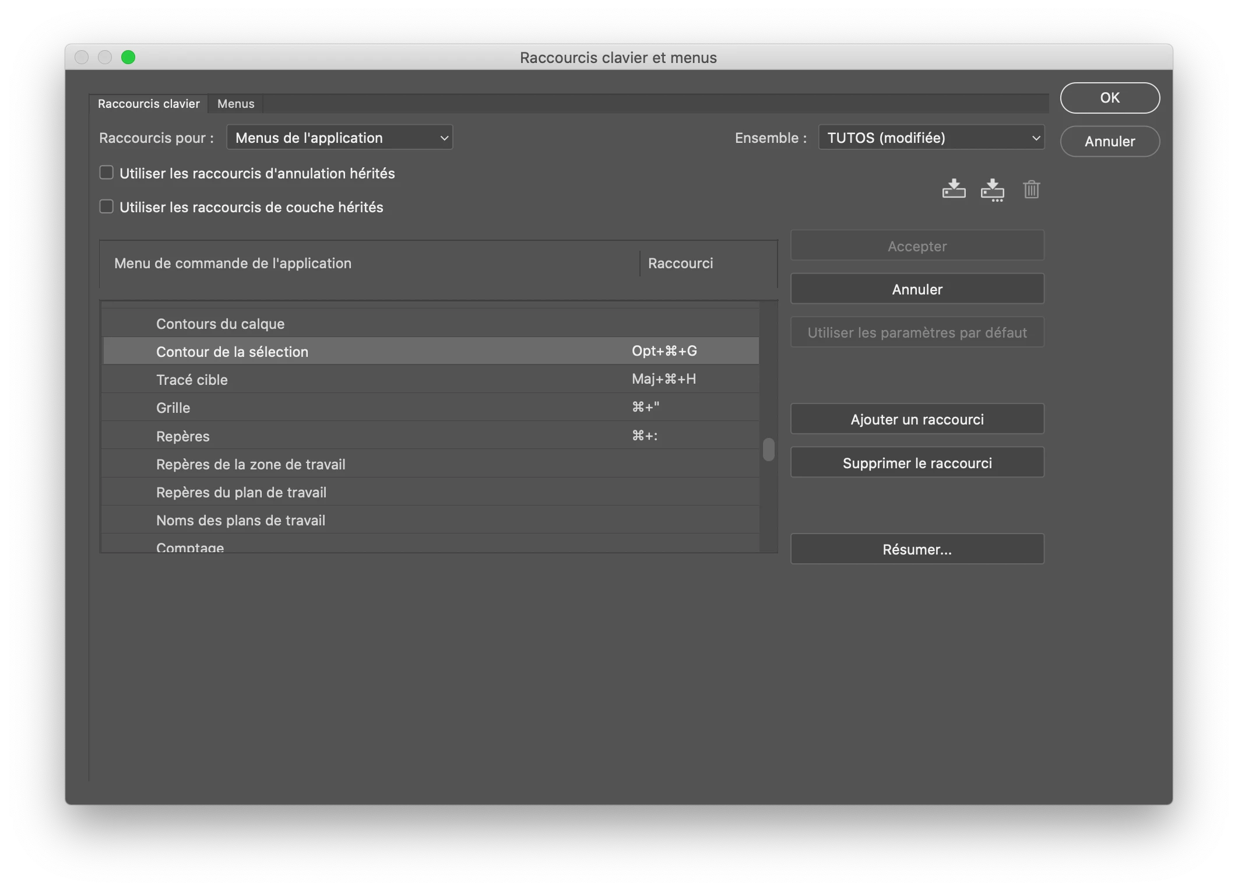Open the Raccourcis pour dropdown
The image size is (1238, 891).
tap(339, 138)
